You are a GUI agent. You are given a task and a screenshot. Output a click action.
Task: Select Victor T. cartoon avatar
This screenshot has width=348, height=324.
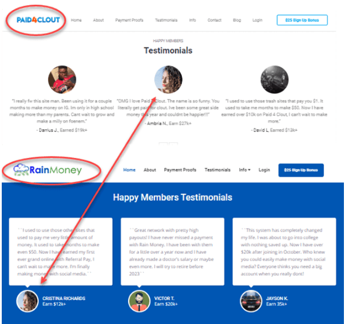coord(139,301)
